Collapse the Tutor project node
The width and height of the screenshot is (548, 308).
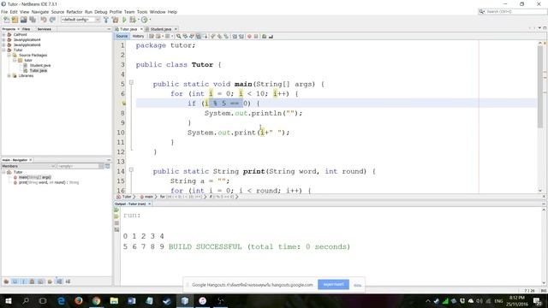3,50
